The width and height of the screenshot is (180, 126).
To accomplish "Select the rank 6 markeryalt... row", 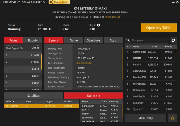I will coord(150,84).
